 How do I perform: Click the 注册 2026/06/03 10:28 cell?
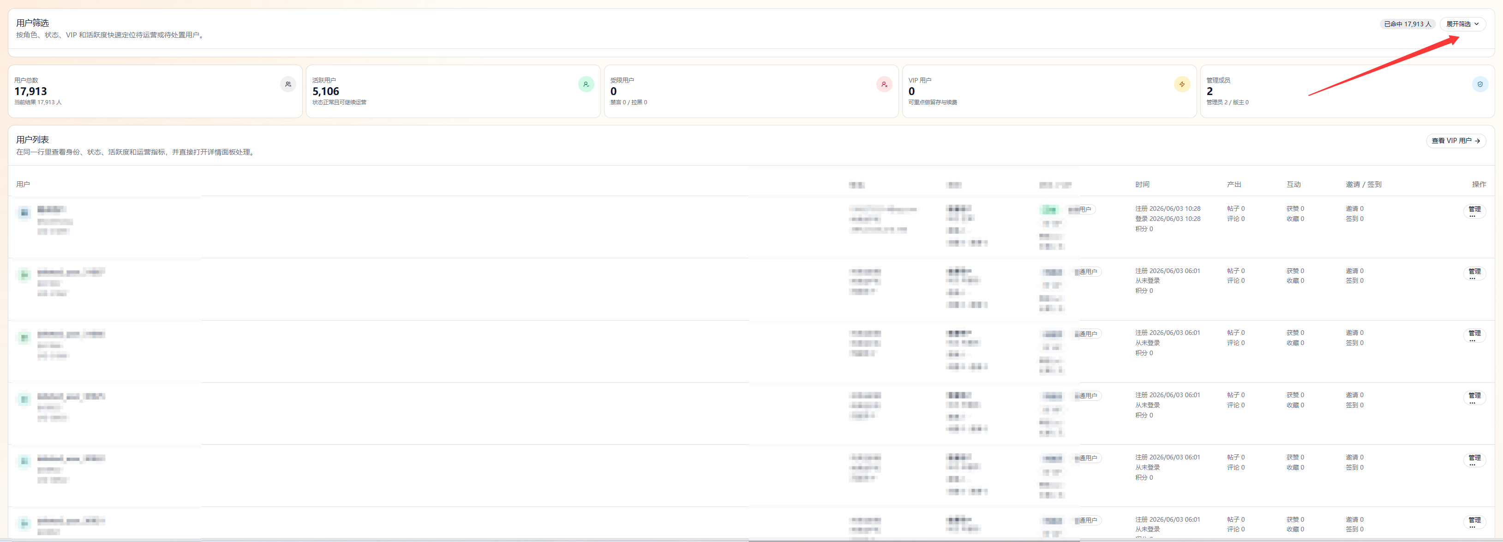click(x=1168, y=208)
